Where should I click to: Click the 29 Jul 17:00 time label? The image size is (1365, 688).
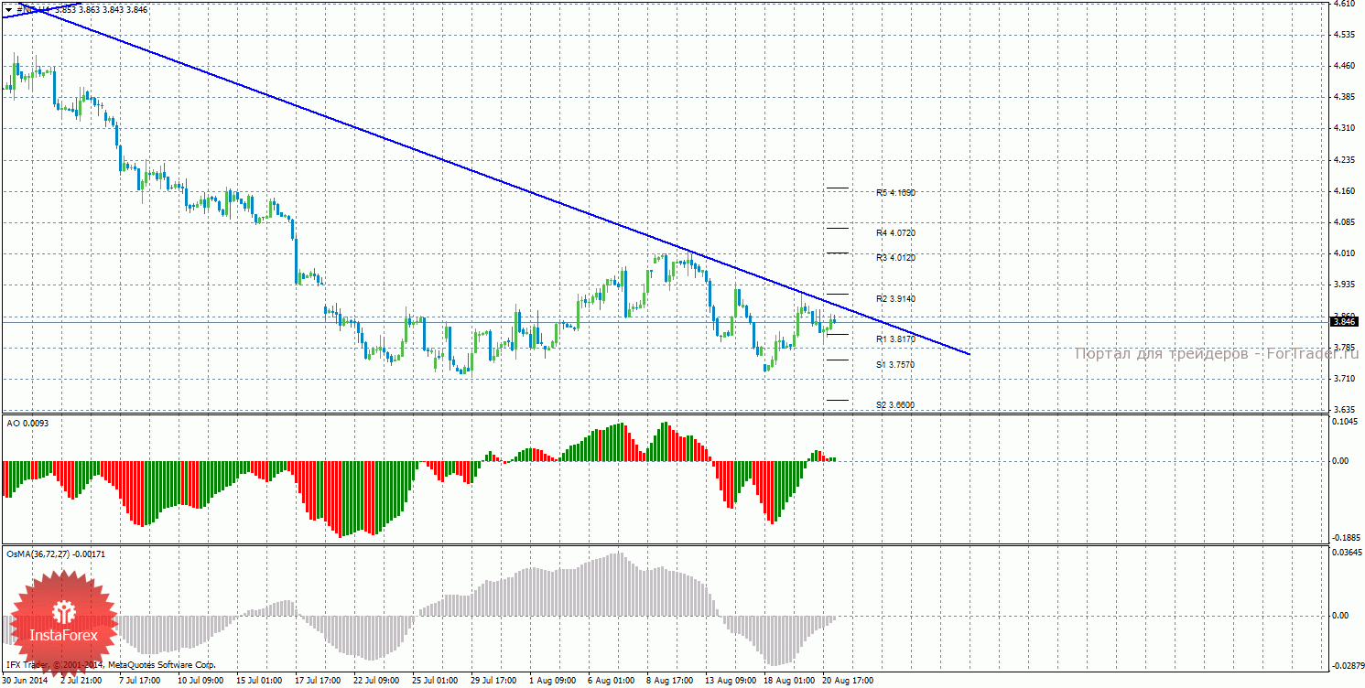click(493, 681)
